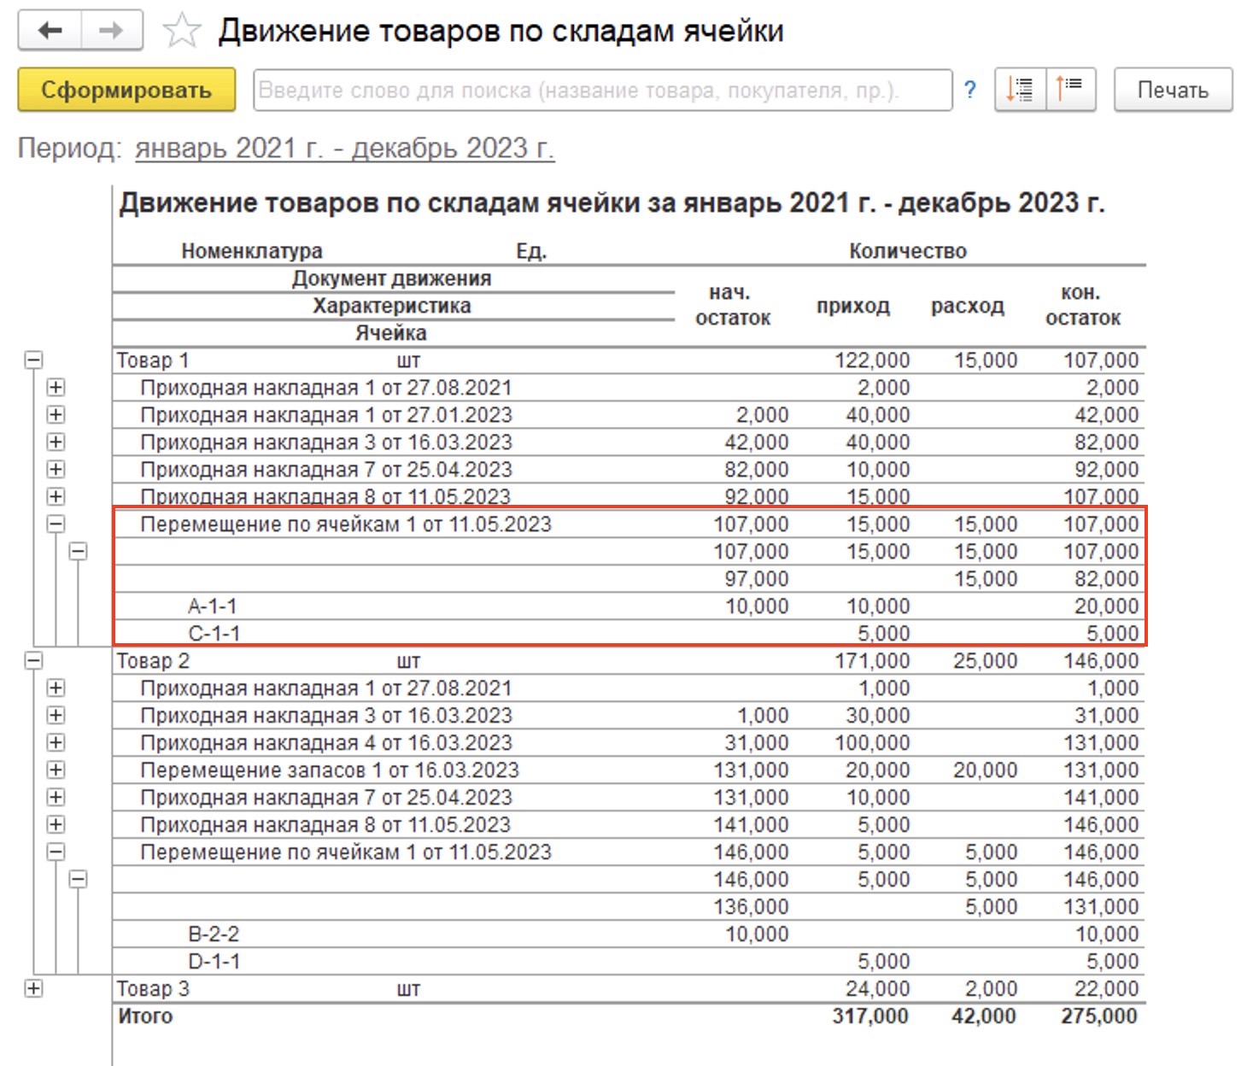
Task: Add report to favorites with star icon
Action: [181, 32]
